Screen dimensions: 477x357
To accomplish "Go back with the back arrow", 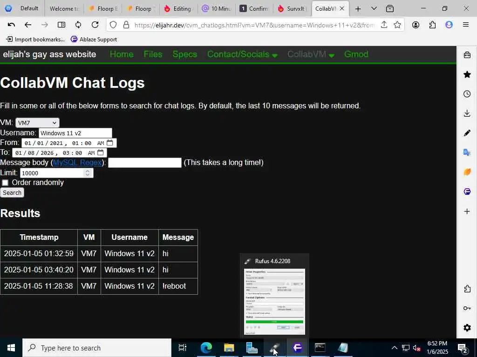I will point(28,25).
